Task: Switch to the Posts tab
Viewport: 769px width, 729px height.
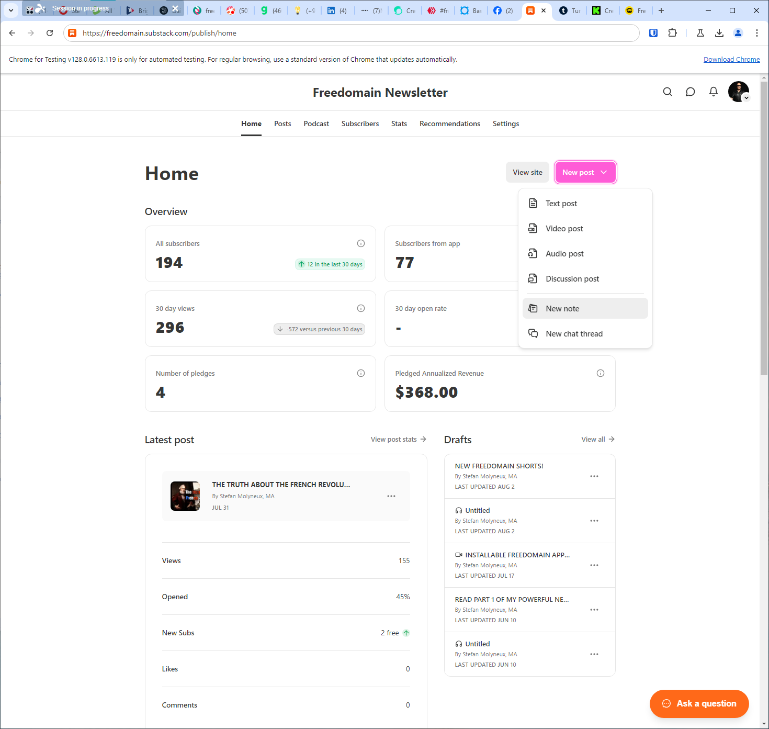Action: pos(282,124)
